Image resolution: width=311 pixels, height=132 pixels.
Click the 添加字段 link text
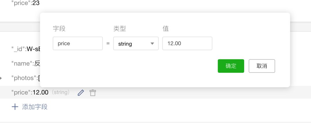(35, 107)
